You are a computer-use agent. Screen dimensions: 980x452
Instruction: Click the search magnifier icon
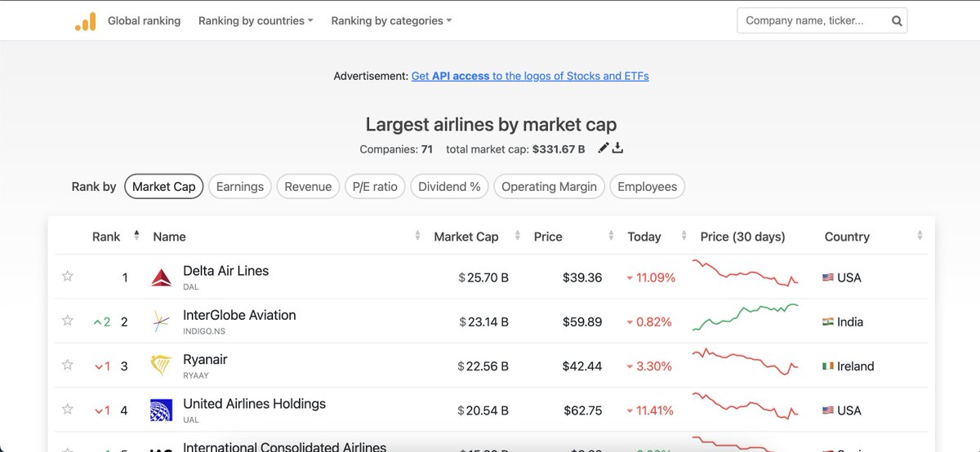(897, 21)
